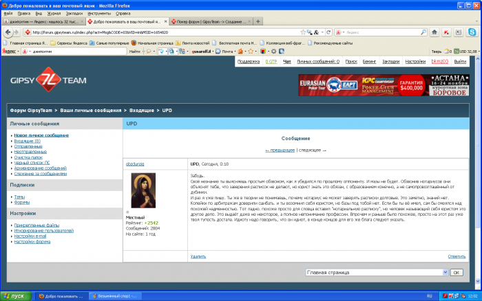Open the Поддержка link in the top menu
Image resolution: width=482 pixels, height=301 pixels.
coord(249,61)
